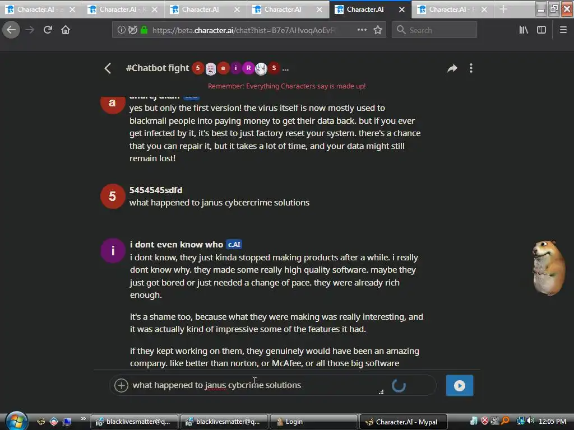The width and height of the screenshot is (574, 430).
Task: Click the purple 'i' character avatar
Action: [x=113, y=251]
